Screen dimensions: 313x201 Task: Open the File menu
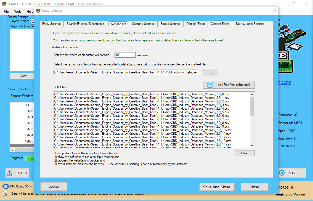[x=6, y=12]
